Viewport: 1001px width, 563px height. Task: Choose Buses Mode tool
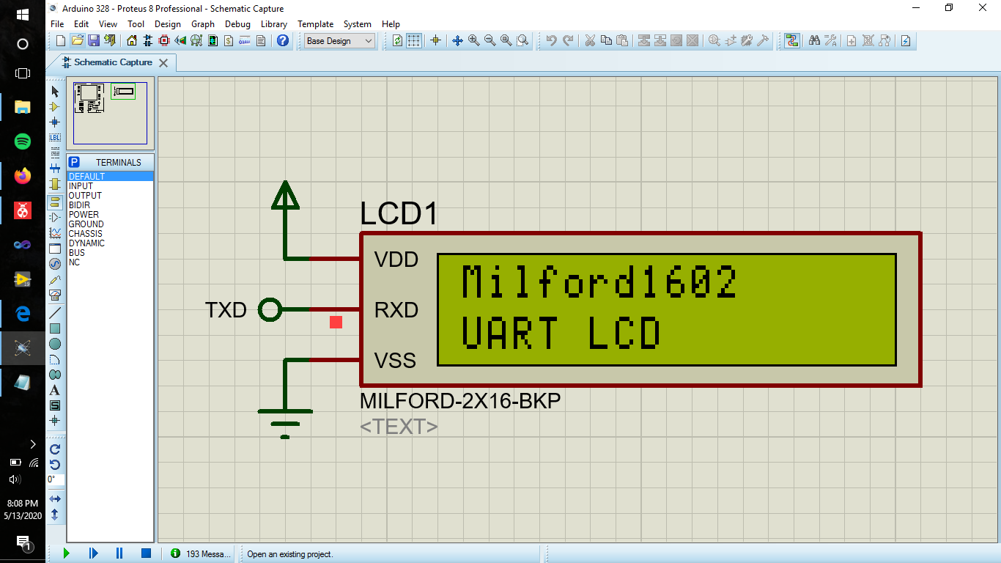(x=55, y=169)
